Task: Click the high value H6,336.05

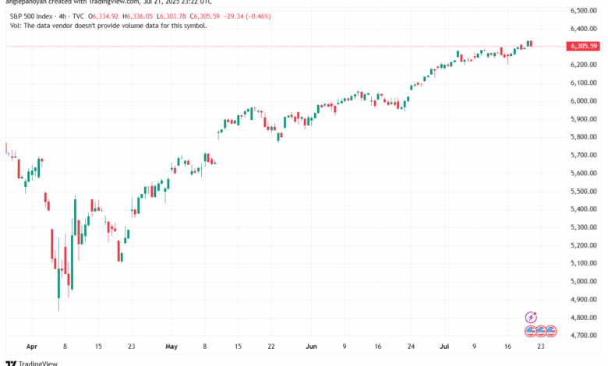Action: pos(138,16)
